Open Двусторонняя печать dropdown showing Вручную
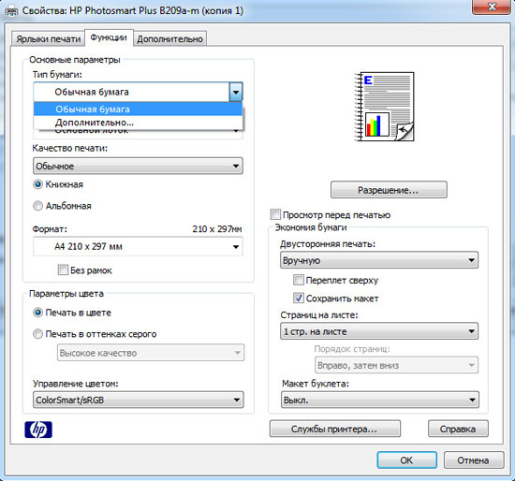The height and width of the screenshot is (481, 515). click(x=379, y=260)
